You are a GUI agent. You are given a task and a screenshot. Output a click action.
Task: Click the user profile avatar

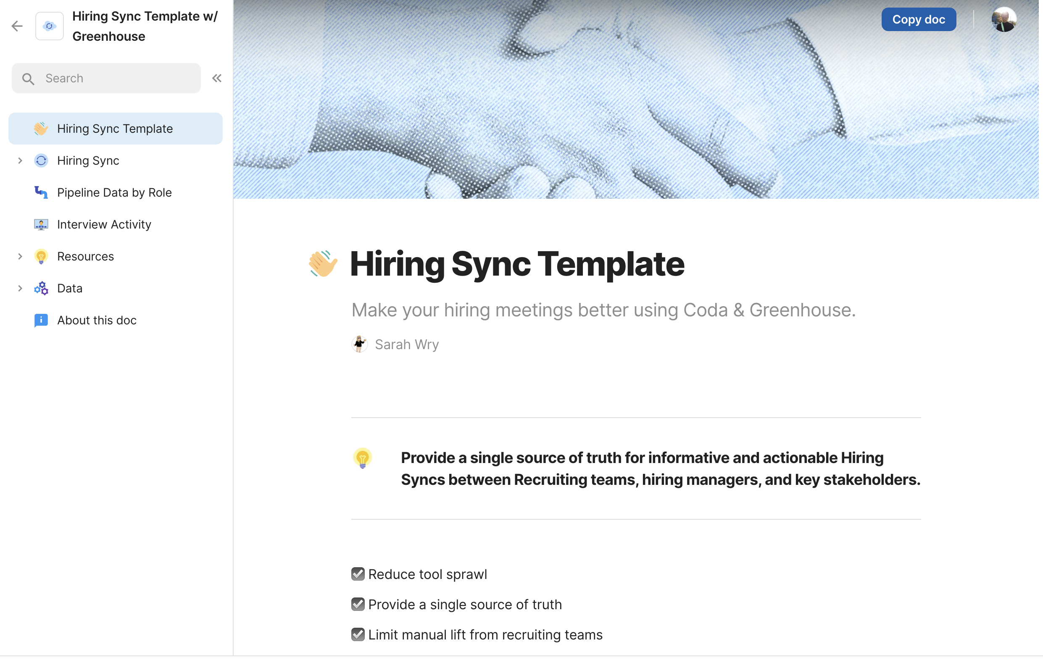(1003, 20)
